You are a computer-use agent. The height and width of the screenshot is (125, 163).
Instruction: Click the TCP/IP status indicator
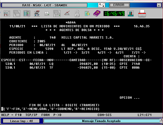31,115
